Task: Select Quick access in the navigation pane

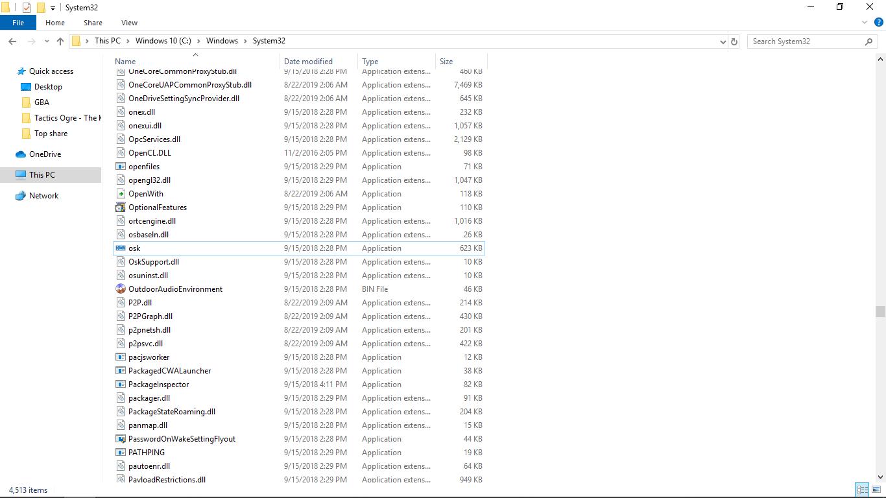Action: click(x=51, y=71)
